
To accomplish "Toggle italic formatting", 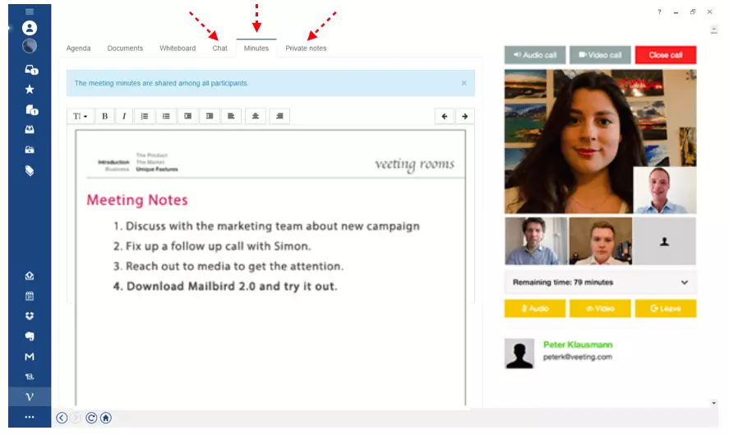I will click(124, 116).
